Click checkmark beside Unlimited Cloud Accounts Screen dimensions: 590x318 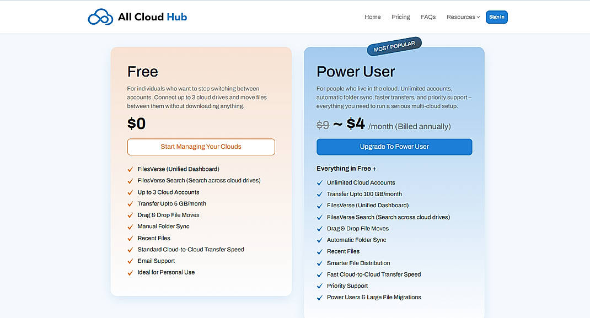tap(320, 182)
